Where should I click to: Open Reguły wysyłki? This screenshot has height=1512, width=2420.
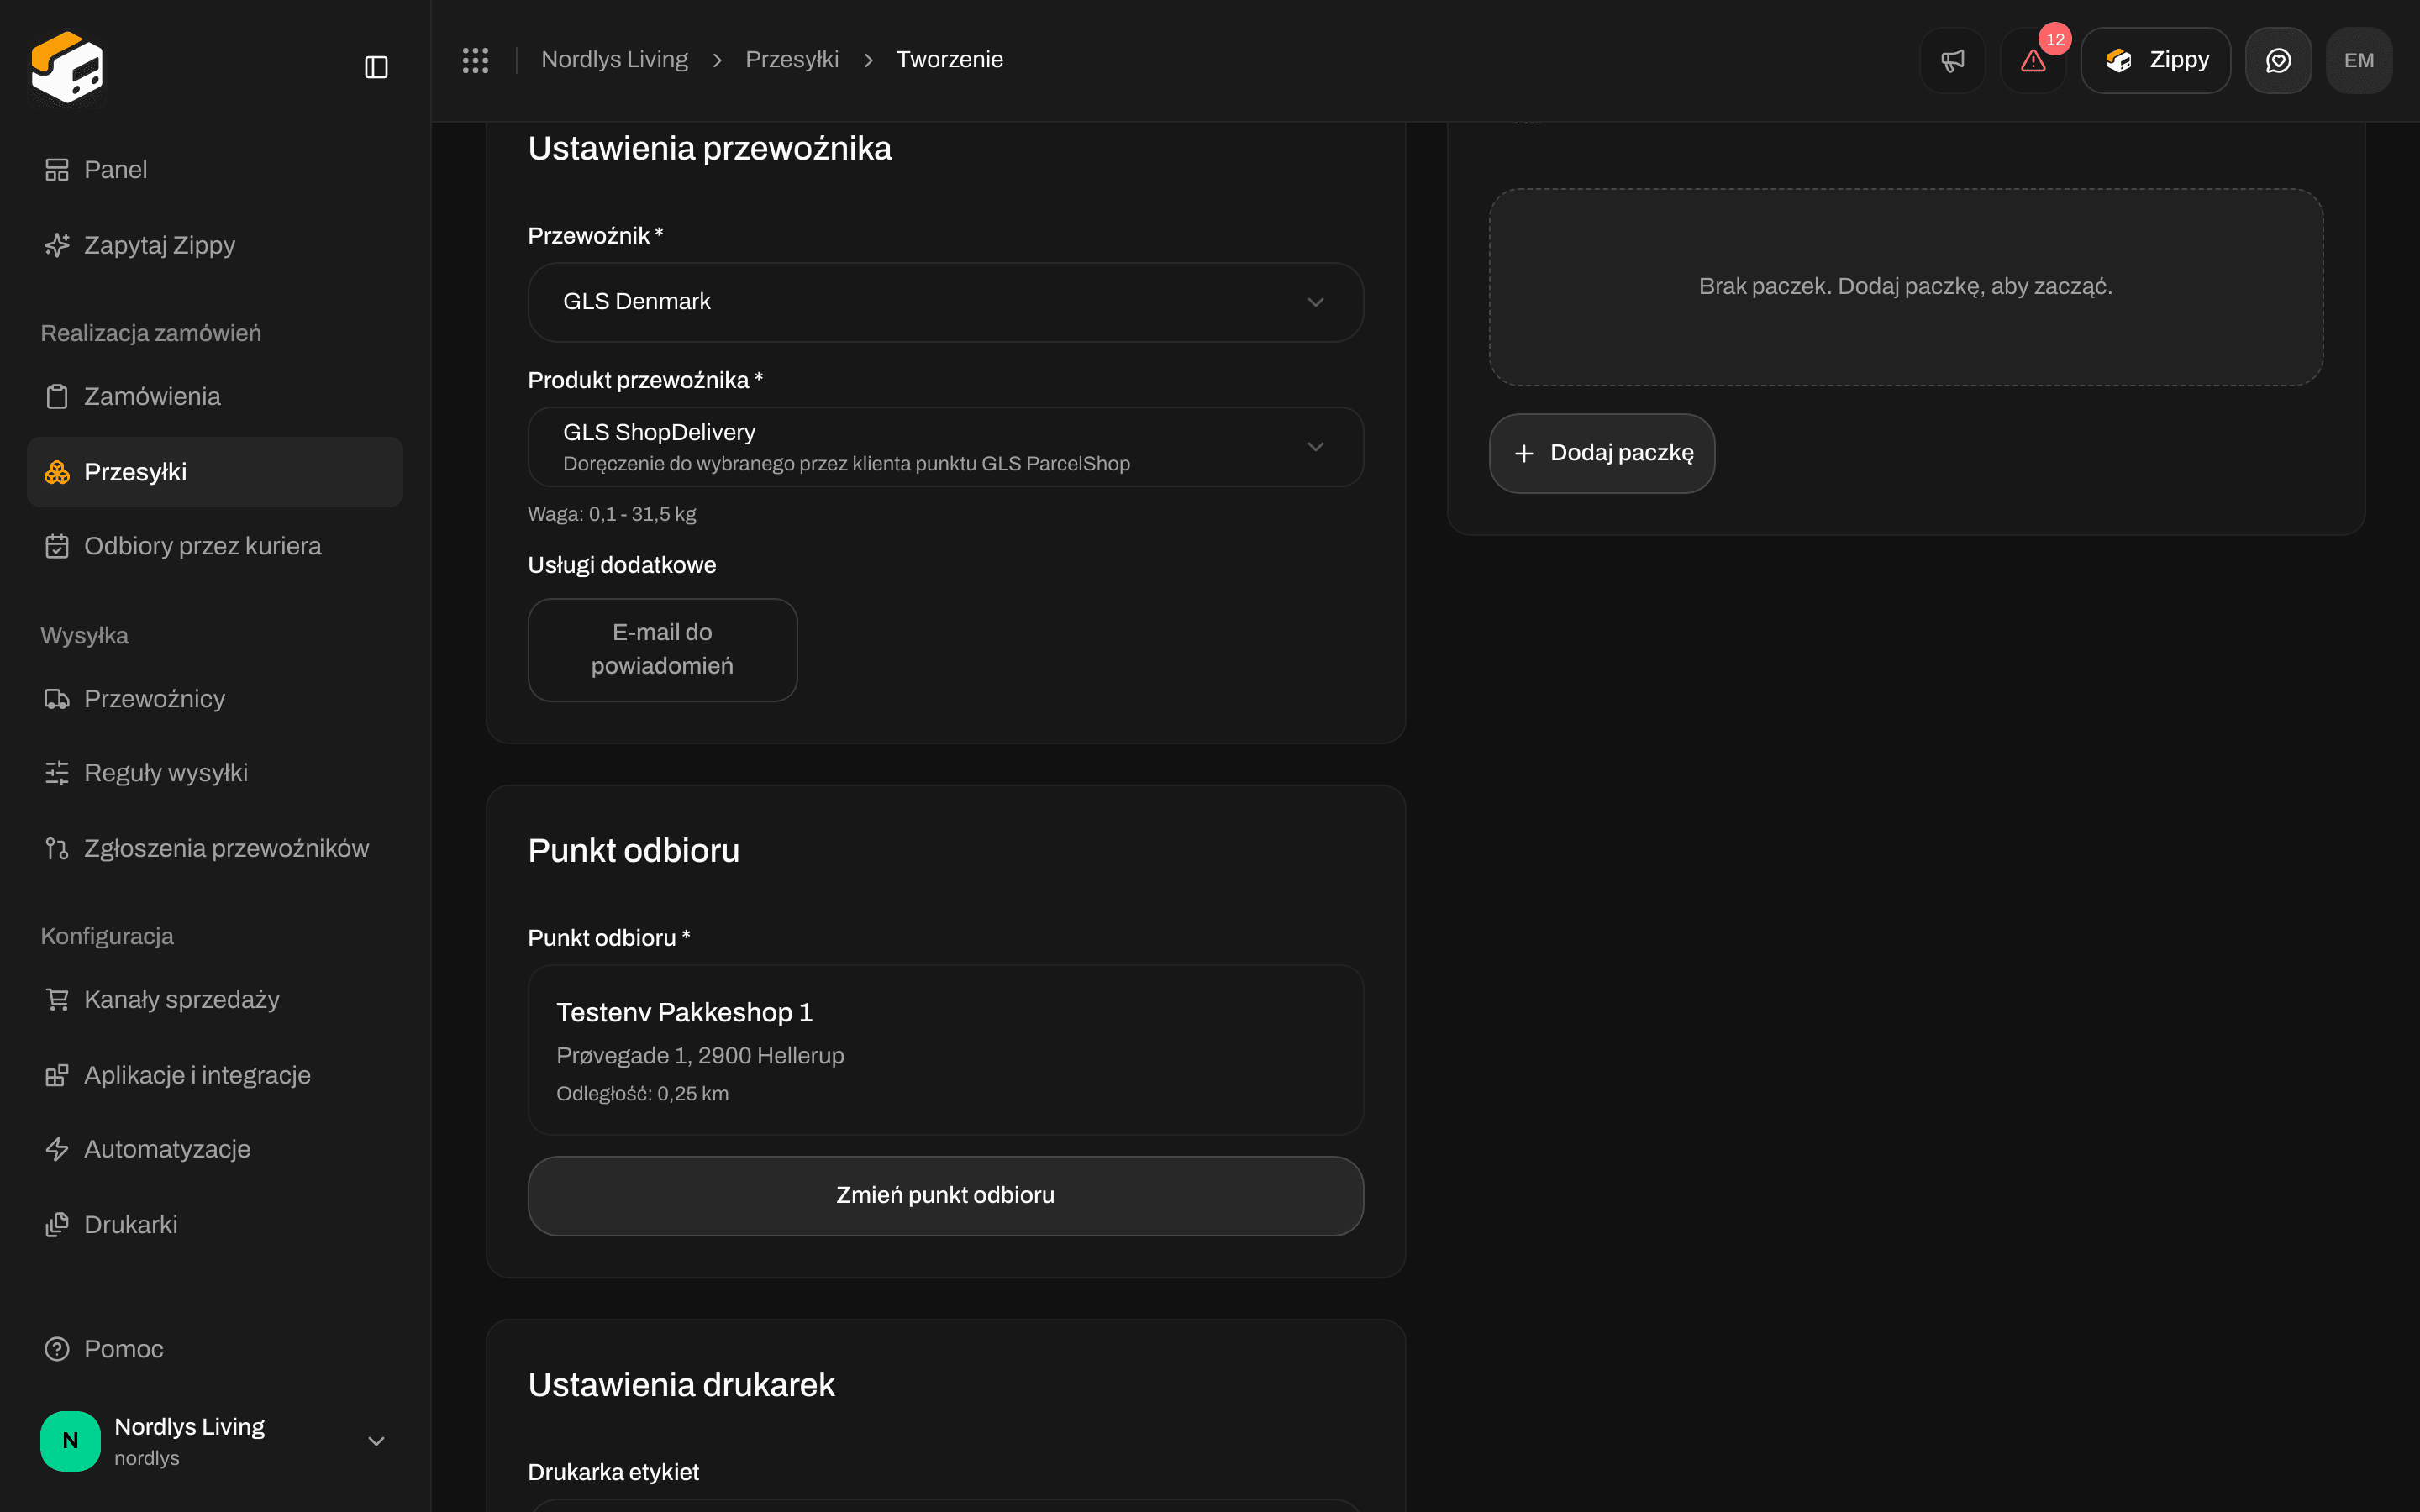point(215,773)
